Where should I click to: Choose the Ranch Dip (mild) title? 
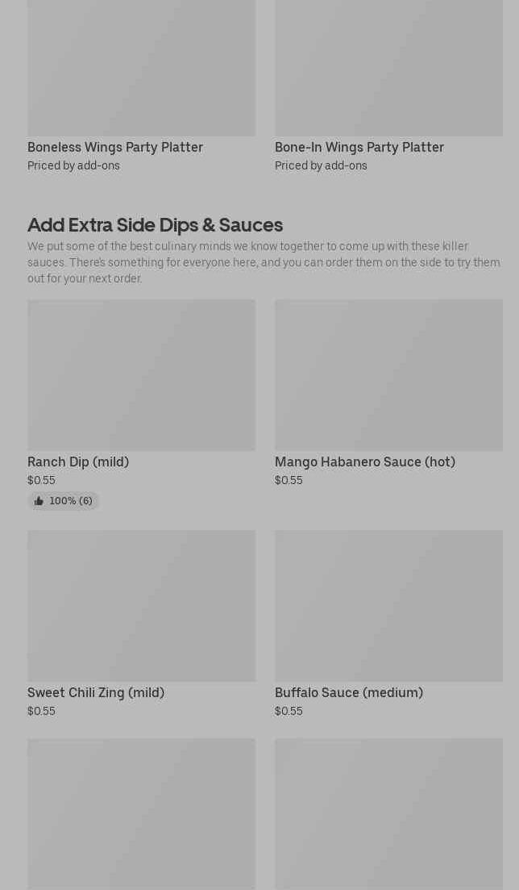[x=78, y=462]
